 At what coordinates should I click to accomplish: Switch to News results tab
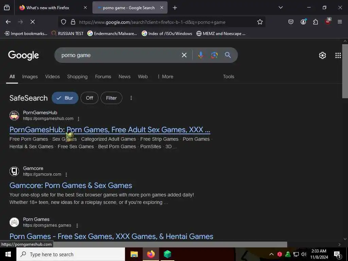pyautogui.click(x=124, y=76)
